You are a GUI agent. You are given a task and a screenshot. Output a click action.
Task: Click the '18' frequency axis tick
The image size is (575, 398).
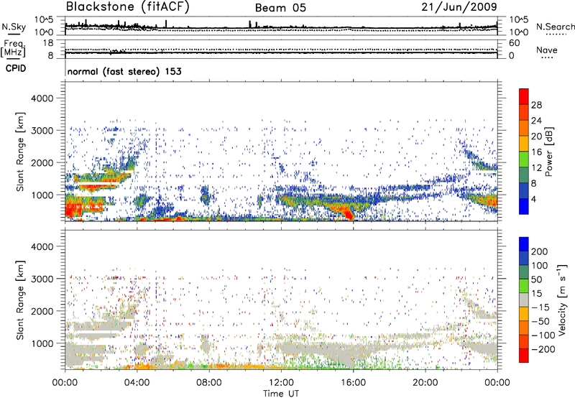[48, 43]
